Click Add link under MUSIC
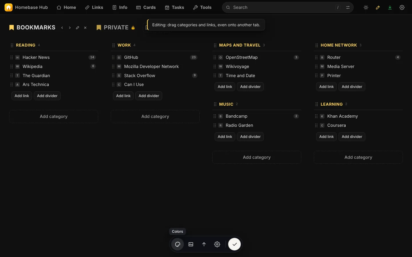The image size is (412, 257). coord(225,136)
